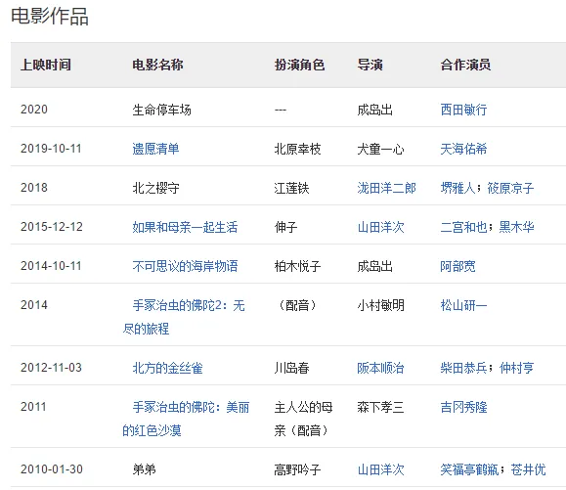Click director 成岛出 in 2014-10-11 row
The height and width of the screenshot is (490, 566).
374,266
